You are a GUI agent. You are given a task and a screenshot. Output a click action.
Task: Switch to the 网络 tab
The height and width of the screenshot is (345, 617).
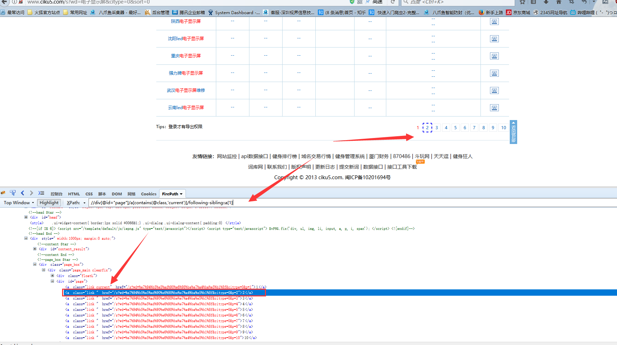[x=132, y=194]
